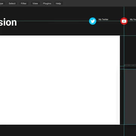Viewport: 136px width, 136px height.
Task: Select the My Twitter text label
Action: pos(104,19)
